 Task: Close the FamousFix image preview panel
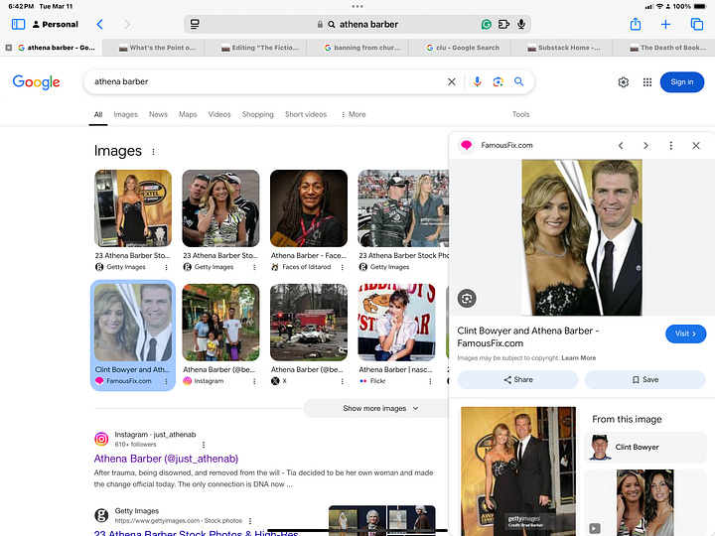pyautogui.click(x=696, y=145)
